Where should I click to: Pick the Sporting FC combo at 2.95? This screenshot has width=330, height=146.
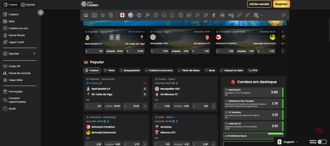(253, 92)
